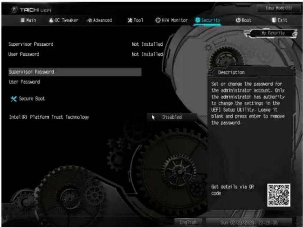Go to the Tool tab
Image resolution: width=303 pixels, height=227 pixels.
(x=135, y=20)
